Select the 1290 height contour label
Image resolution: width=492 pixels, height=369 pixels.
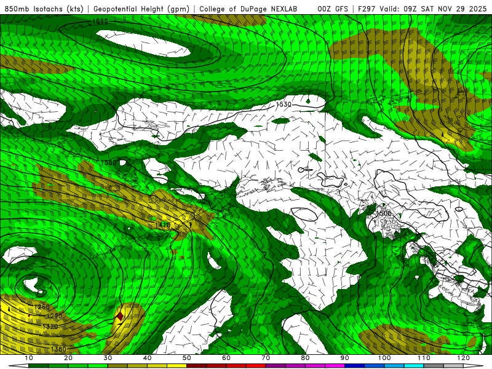(x=54, y=316)
